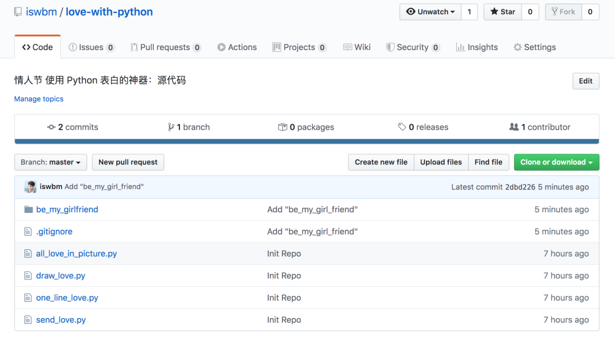Click the commits history icon

pyautogui.click(x=51, y=127)
